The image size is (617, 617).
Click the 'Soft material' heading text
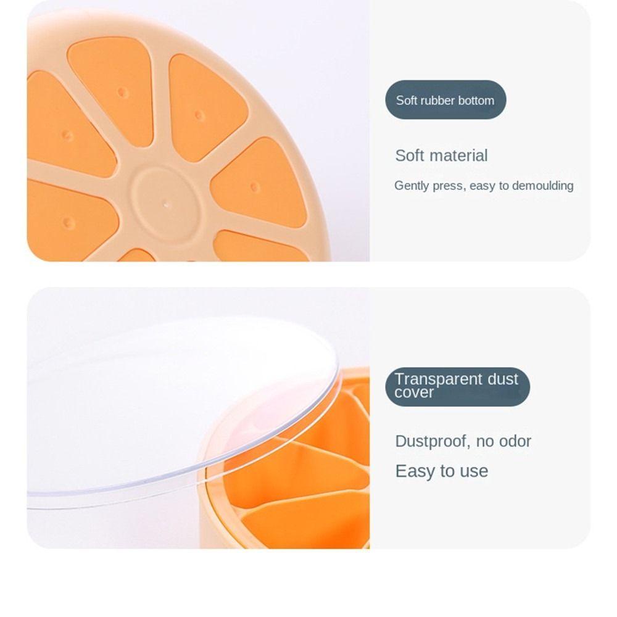click(x=441, y=155)
